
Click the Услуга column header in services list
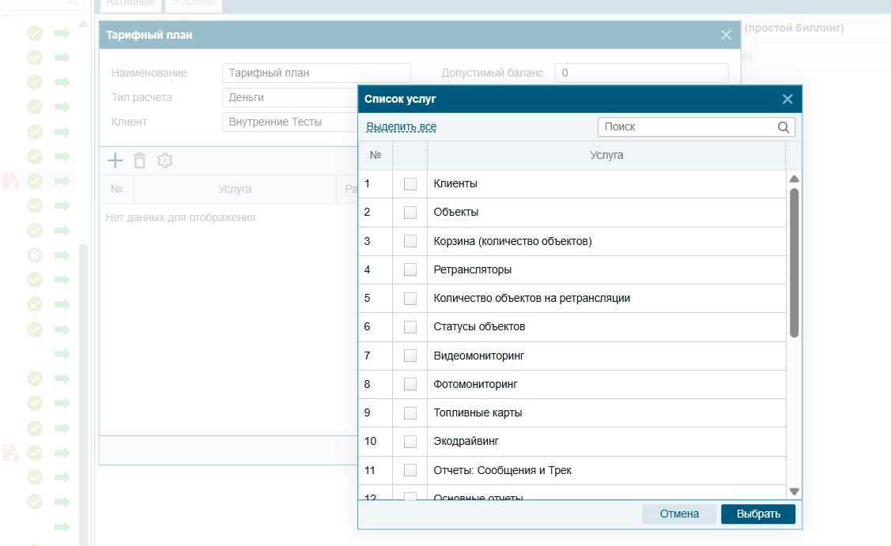606,156
